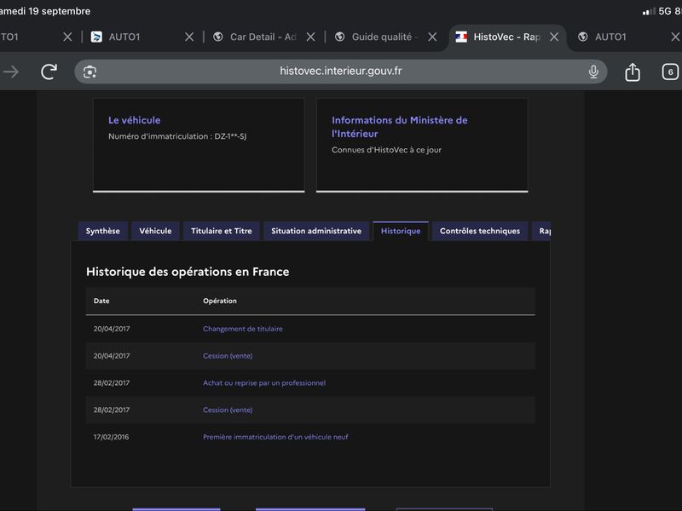Select the Titulaire et Titre tab
The width and height of the screenshot is (682, 511).
222,231
